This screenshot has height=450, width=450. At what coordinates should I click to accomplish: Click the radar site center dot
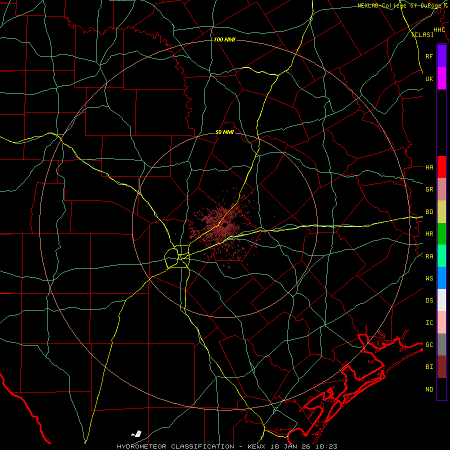tap(224, 225)
